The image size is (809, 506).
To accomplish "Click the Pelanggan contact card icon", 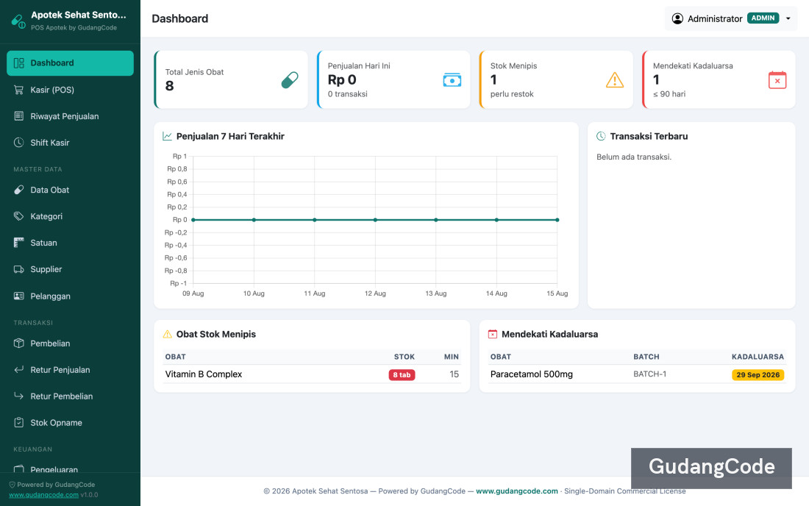I will click(x=18, y=296).
